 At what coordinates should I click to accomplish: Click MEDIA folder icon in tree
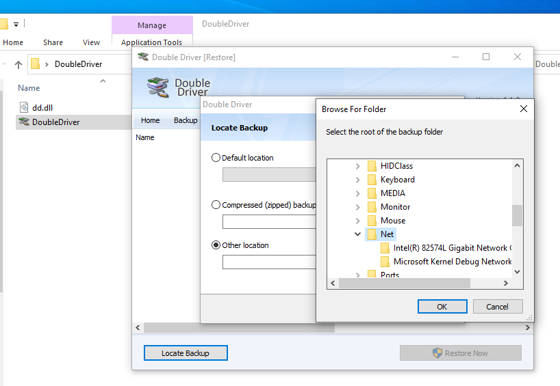372,193
